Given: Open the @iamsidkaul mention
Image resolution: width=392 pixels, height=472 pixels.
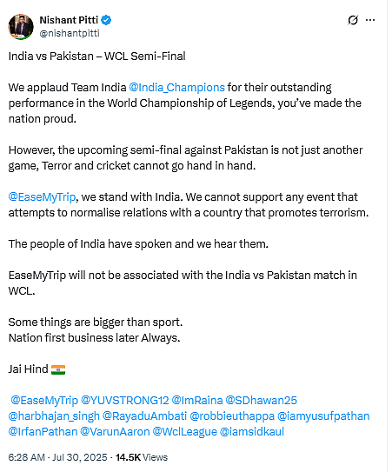Looking at the screenshot, I should click(252, 432).
